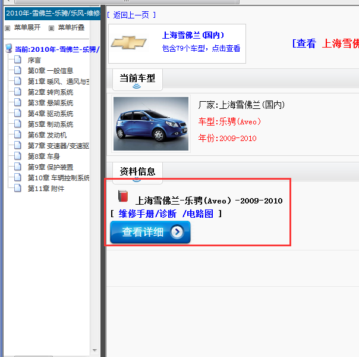Click the page icon next to 第8章 车身
The height and width of the screenshot is (357, 359).
tap(18, 156)
